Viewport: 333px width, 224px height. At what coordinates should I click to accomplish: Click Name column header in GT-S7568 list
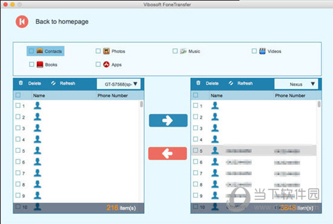click(x=39, y=95)
